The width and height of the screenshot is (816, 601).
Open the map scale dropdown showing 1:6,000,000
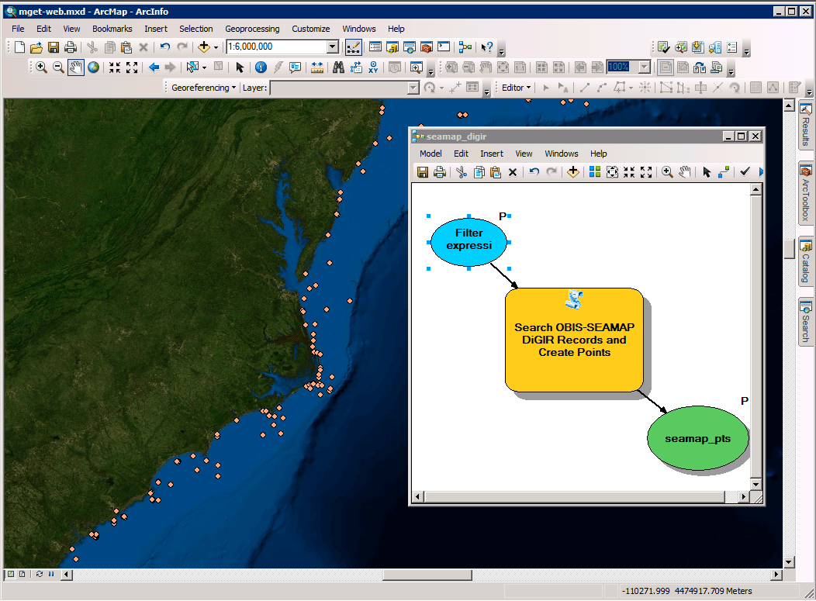(332, 47)
